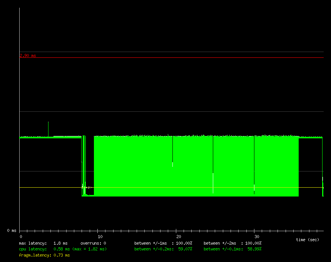
Task: Select the between +/-0.2ms 59.07% statistic
Action: coord(163,249)
